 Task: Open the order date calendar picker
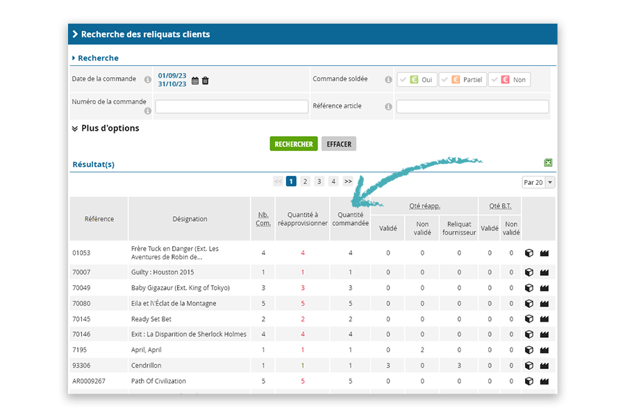tap(195, 81)
